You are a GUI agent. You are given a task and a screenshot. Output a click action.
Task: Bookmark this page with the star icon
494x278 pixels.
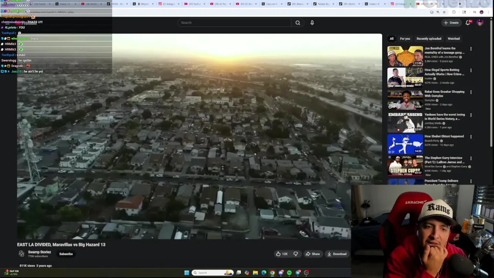444,12
